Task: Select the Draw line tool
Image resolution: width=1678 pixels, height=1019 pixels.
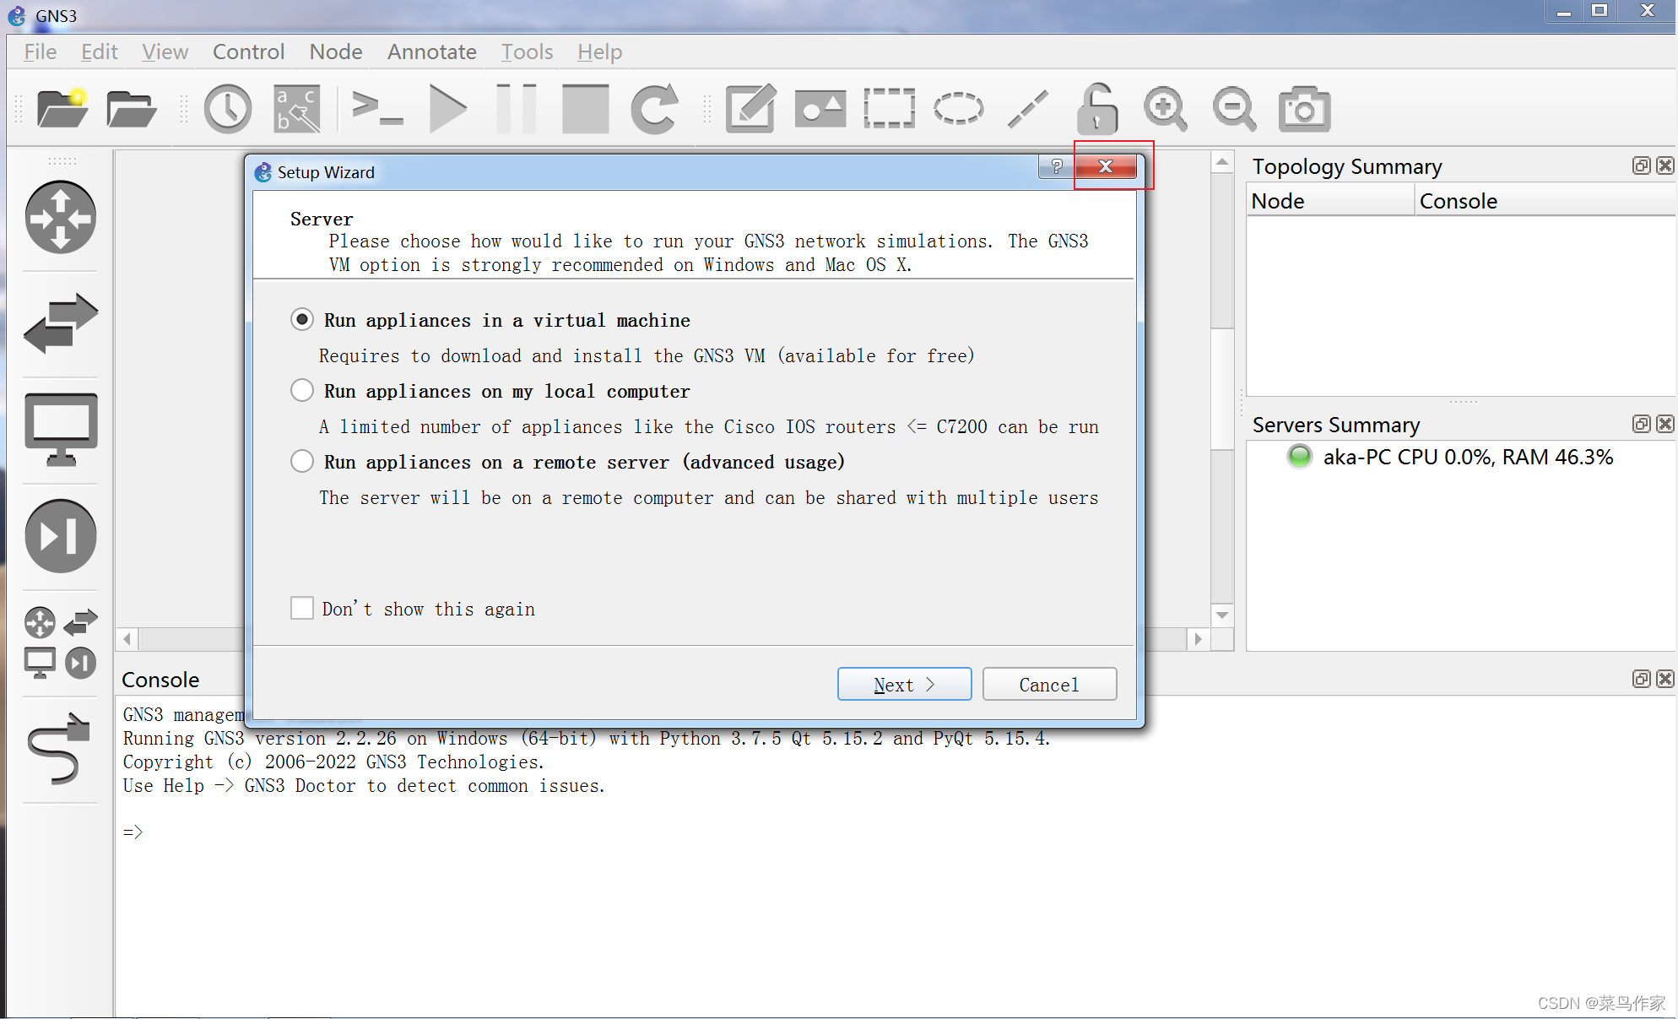Action: click(x=1028, y=109)
